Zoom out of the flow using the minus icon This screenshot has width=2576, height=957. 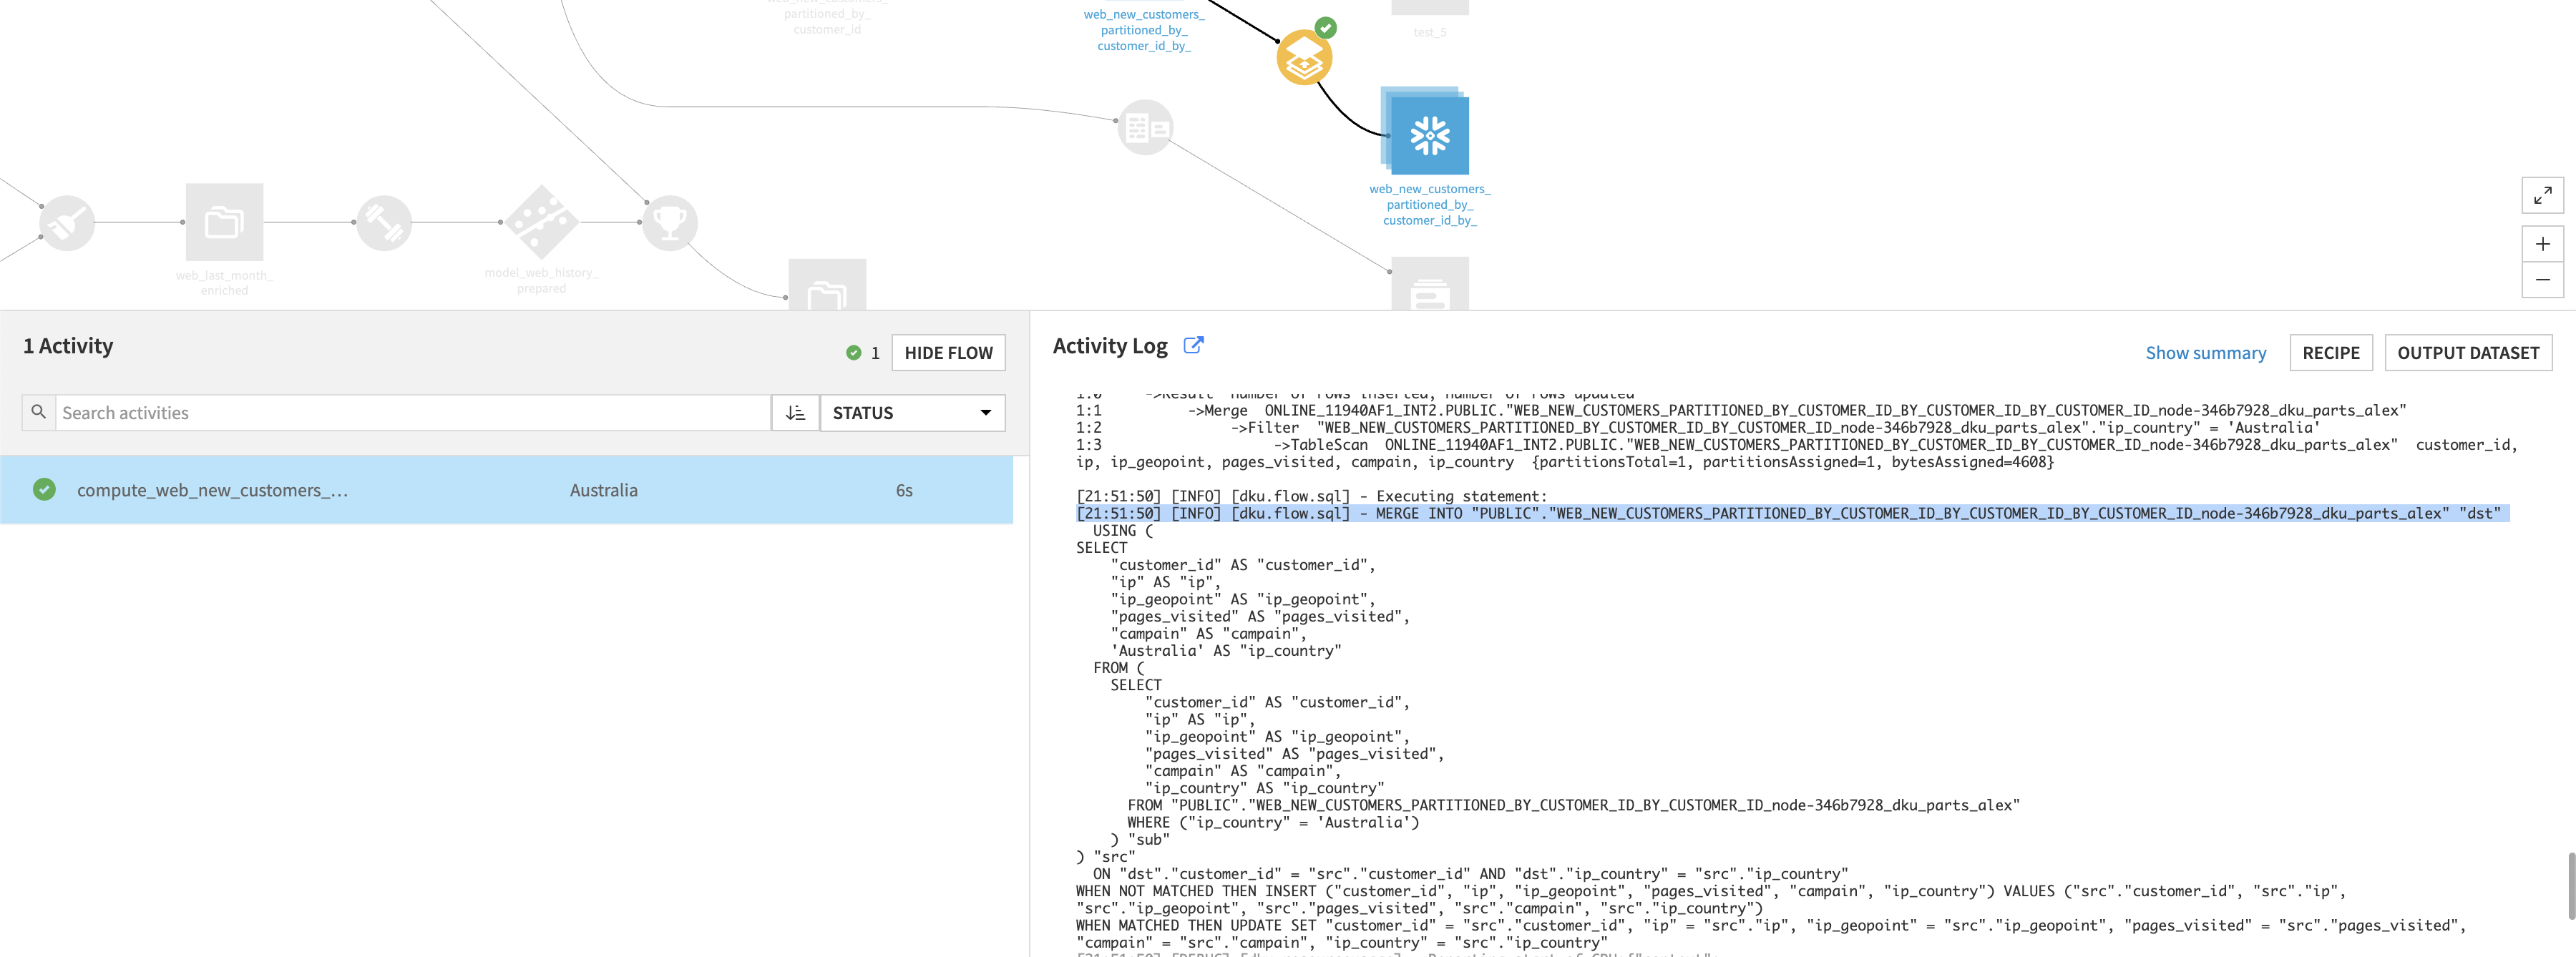pos(2543,280)
